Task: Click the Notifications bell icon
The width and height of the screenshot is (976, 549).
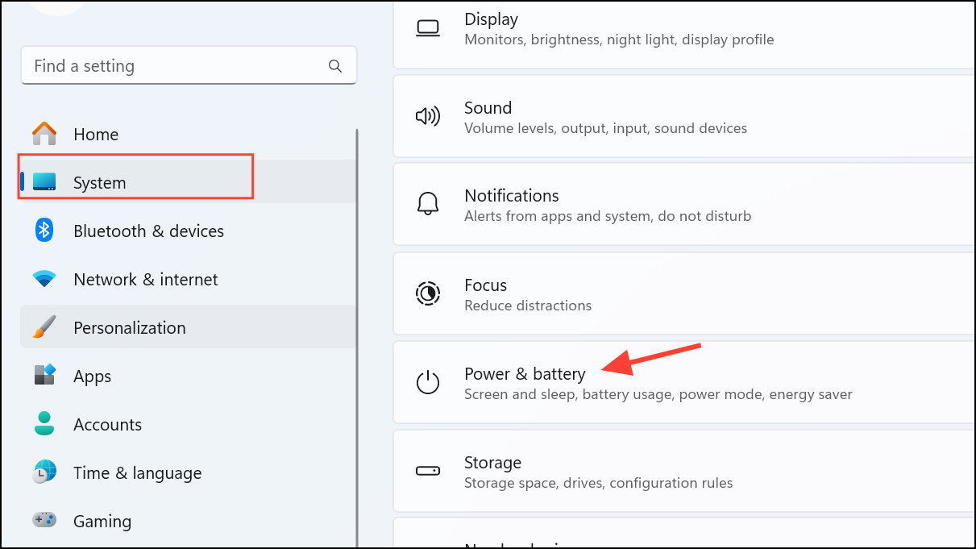Action: 427,205
